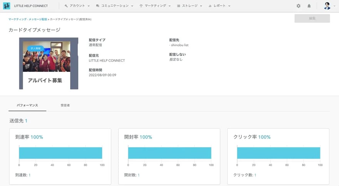The height and width of the screenshot is (186, 339).
Task: Click the user profile avatar
Action: [x=327, y=6]
